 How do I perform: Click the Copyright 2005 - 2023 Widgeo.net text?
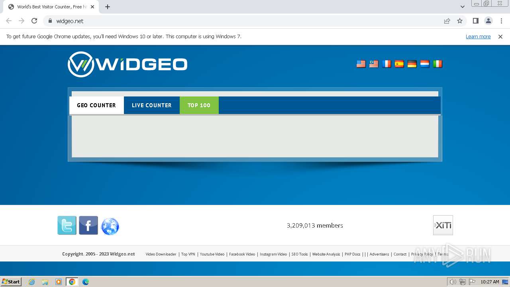coord(98,254)
